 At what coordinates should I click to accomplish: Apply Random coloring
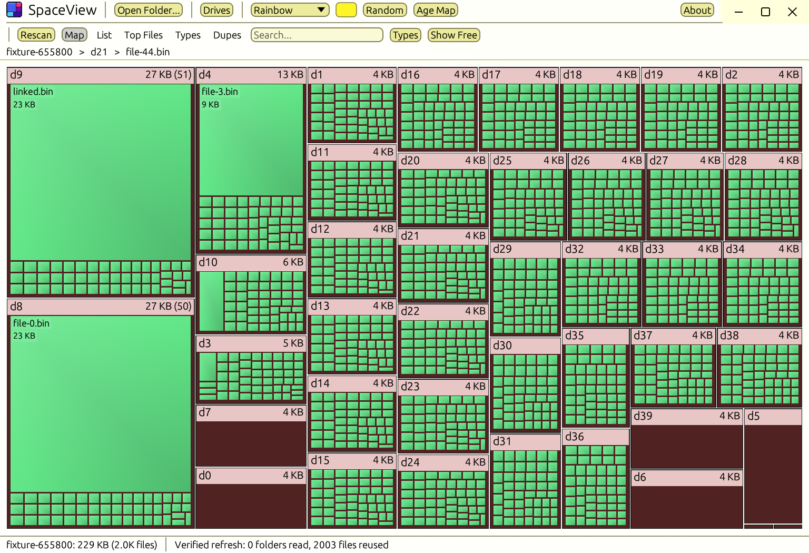tap(384, 10)
